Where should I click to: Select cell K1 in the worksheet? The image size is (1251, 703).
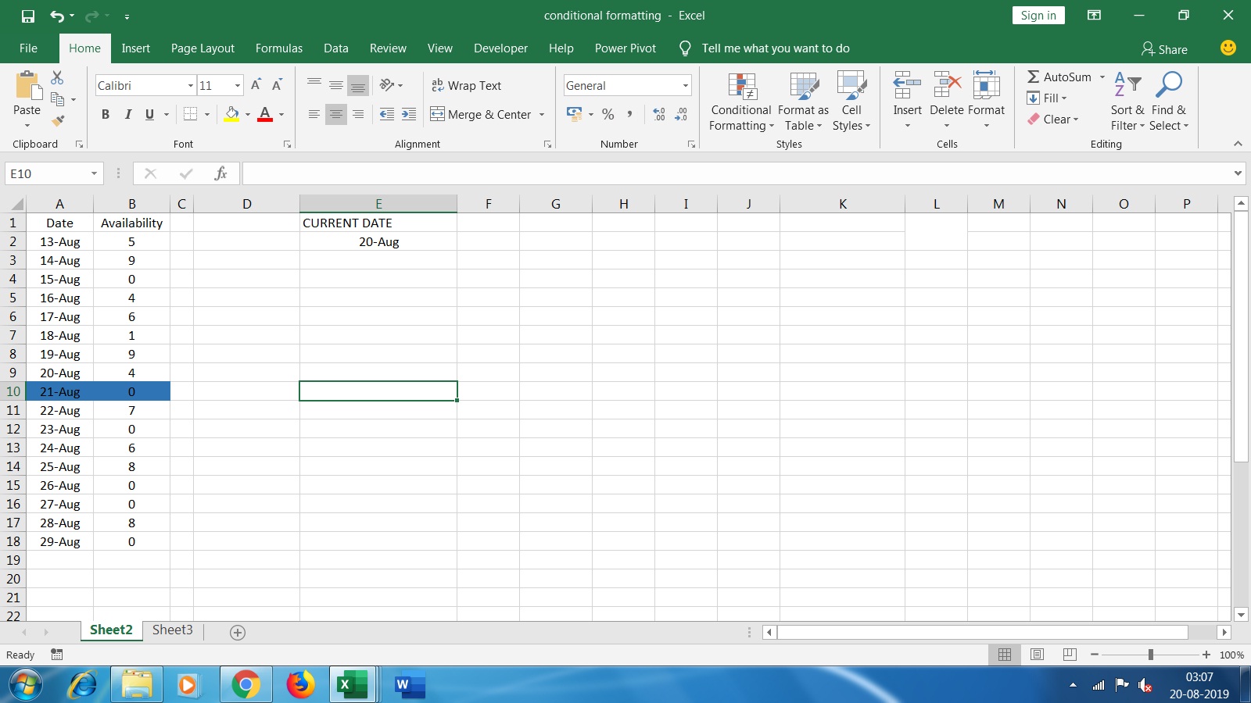tap(843, 223)
